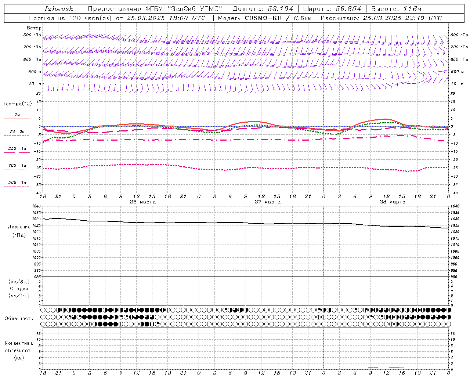Click the black pressure curve line
The height and width of the screenshot is (376, 470).
tap(245, 223)
